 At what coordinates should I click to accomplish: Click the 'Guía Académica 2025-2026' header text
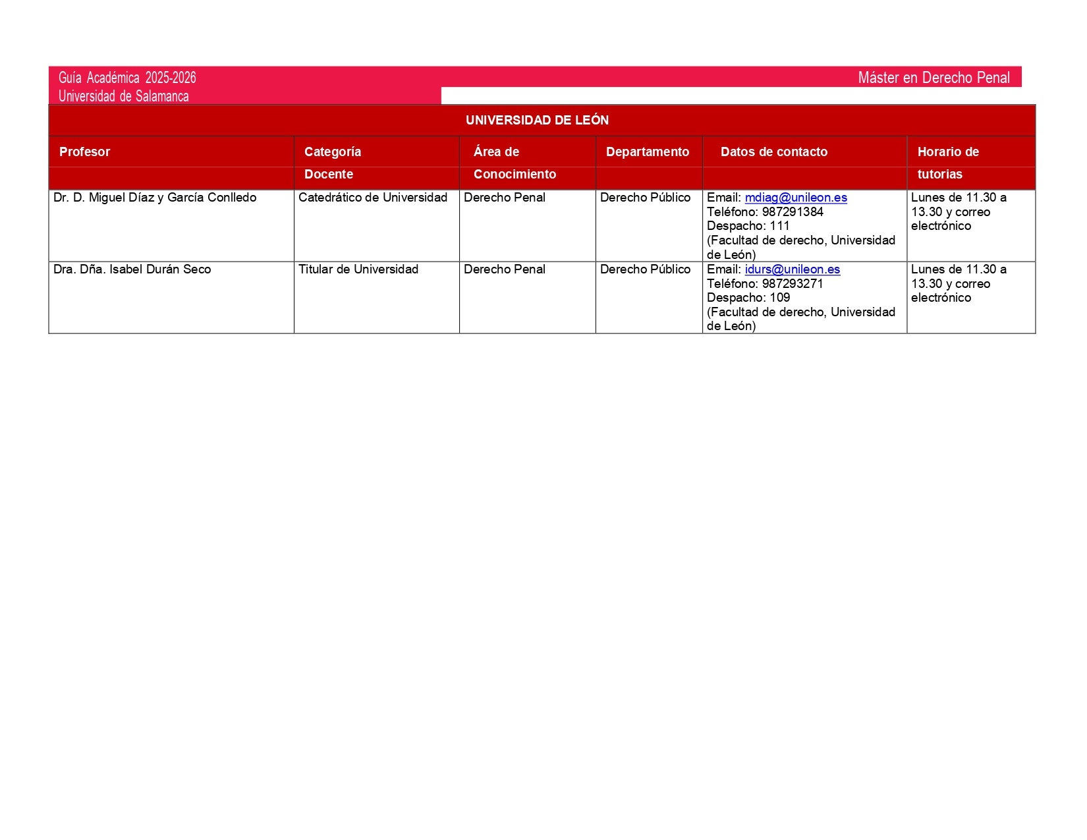click(127, 78)
